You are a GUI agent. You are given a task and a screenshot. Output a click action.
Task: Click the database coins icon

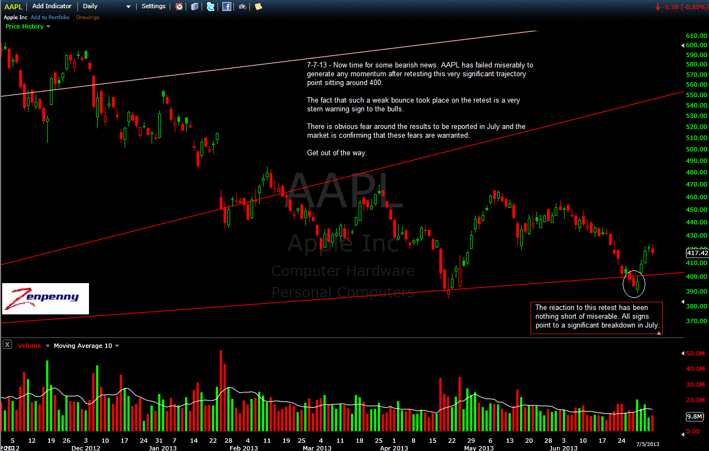click(x=195, y=7)
